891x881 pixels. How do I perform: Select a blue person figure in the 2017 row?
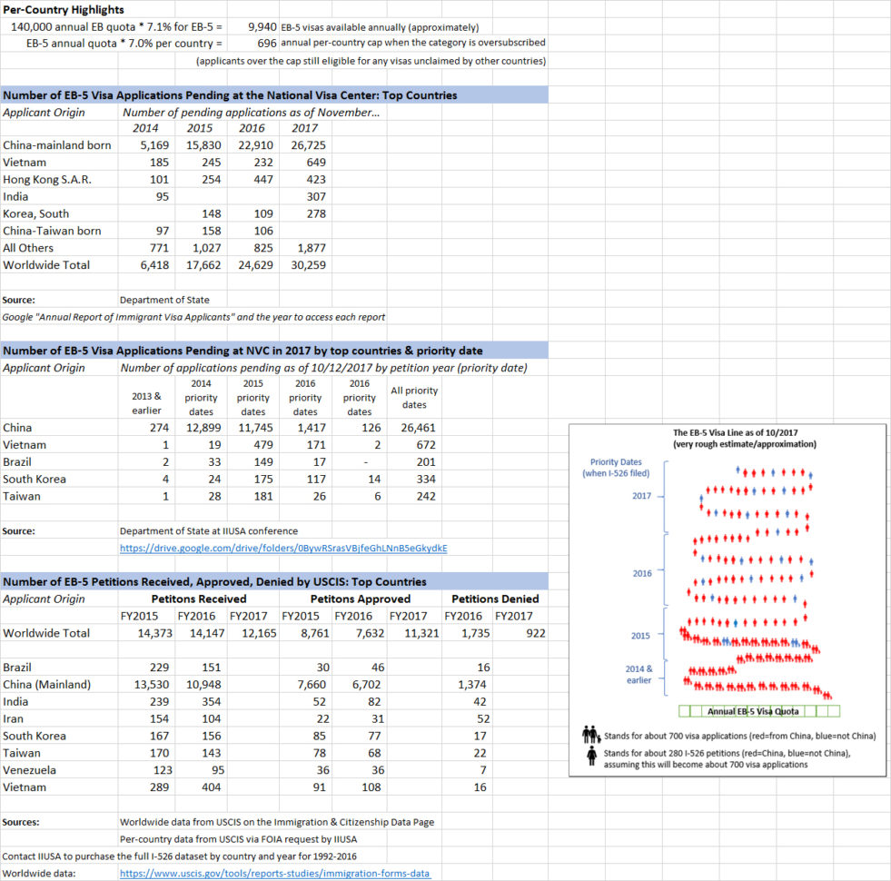coord(737,469)
